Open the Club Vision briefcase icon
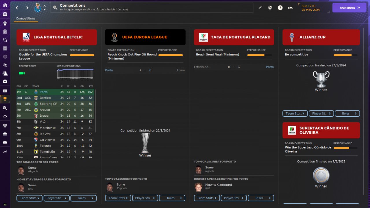The width and height of the screenshot is (370, 208). pyautogui.click(x=5, y=134)
